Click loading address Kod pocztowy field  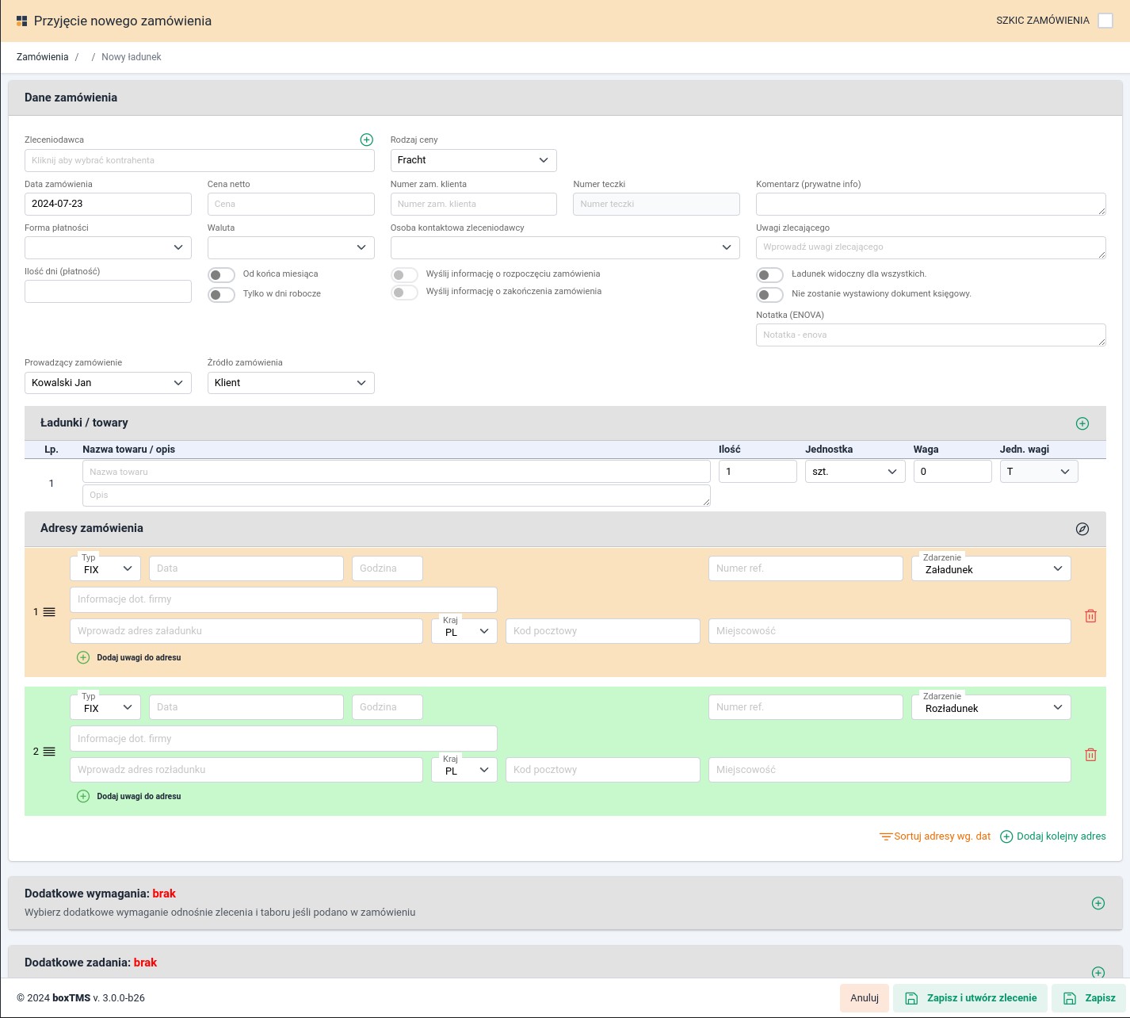click(603, 631)
